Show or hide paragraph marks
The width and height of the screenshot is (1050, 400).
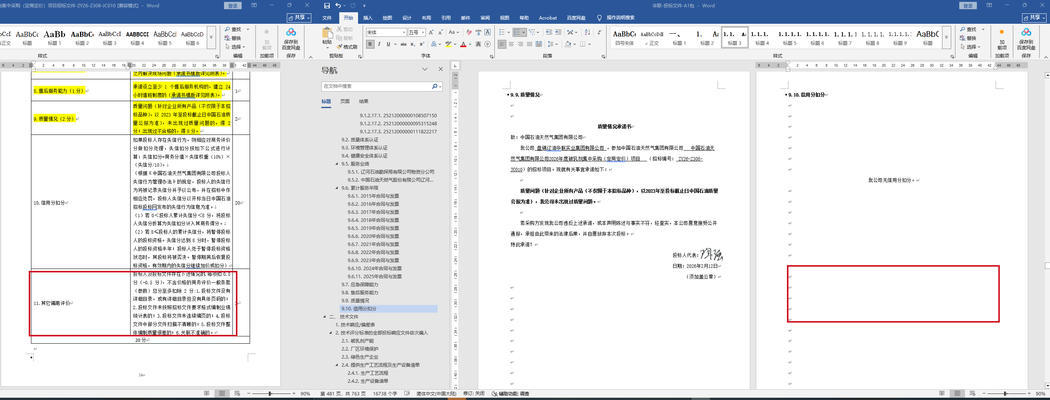[599, 32]
